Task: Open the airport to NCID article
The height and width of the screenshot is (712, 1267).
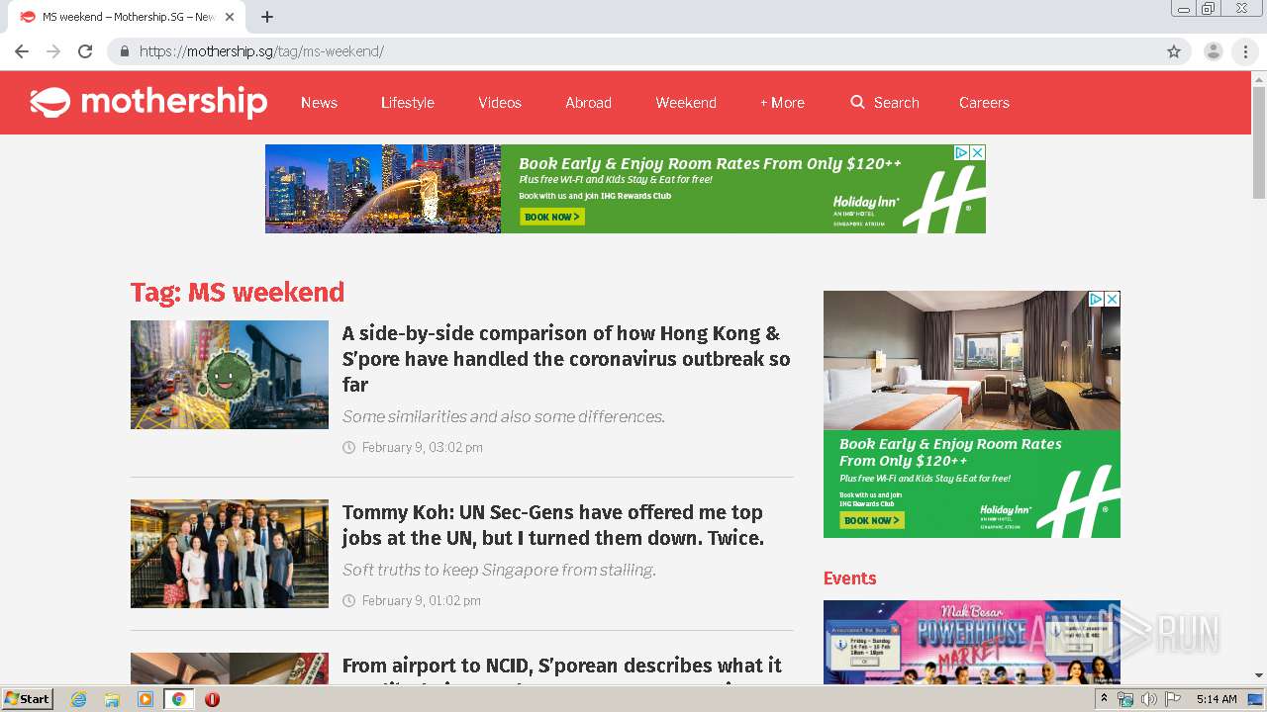Action: (562, 668)
